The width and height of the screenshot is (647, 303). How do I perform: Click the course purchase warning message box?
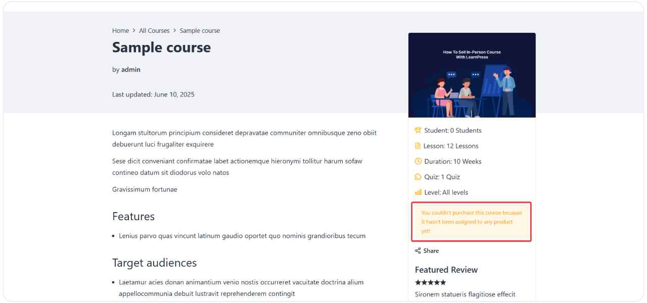pyautogui.click(x=471, y=222)
